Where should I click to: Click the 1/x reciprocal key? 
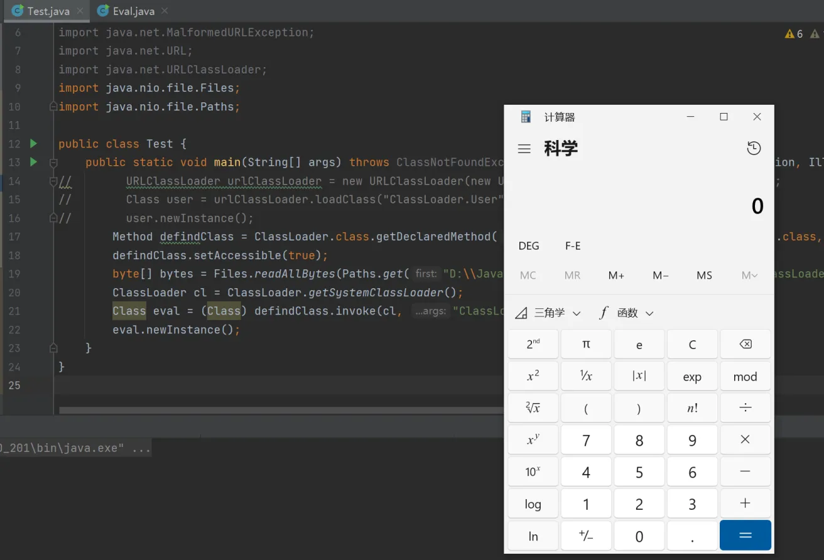coord(586,376)
